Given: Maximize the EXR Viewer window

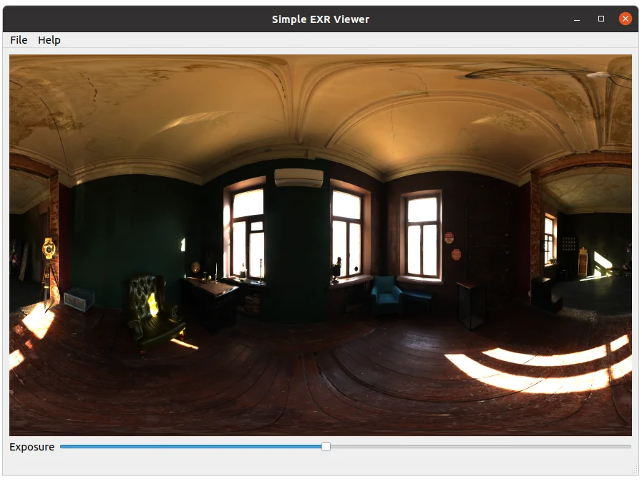Looking at the screenshot, I should (x=601, y=19).
